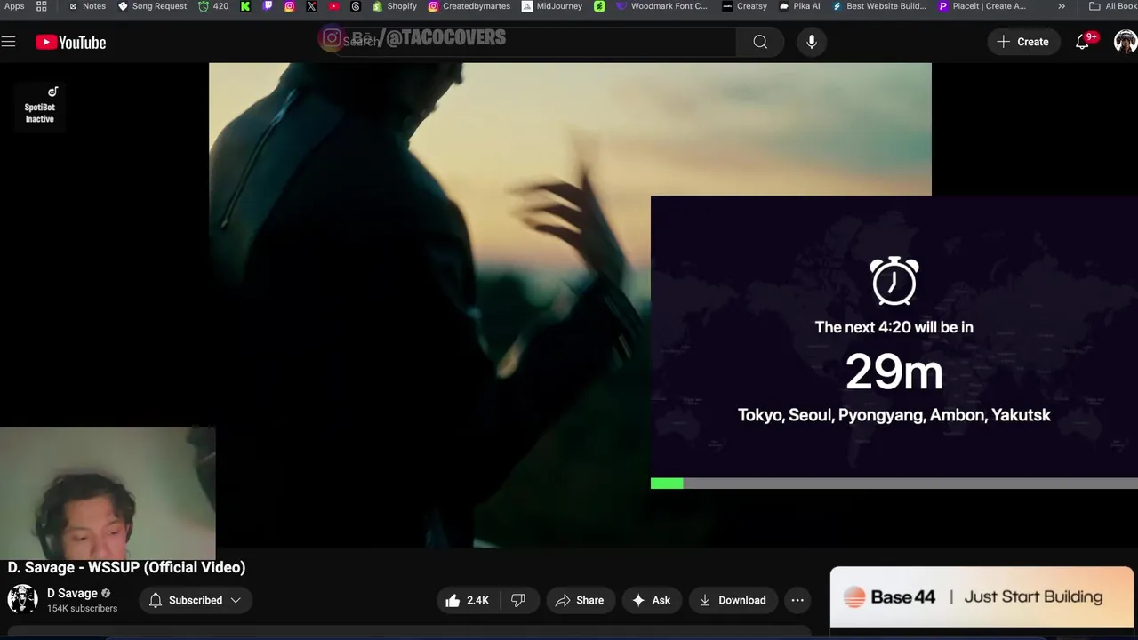Image resolution: width=1138 pixels, height=640 pixels.
Task: Open the YouTube bookmark icon
Action: click(x=333, y=6)
